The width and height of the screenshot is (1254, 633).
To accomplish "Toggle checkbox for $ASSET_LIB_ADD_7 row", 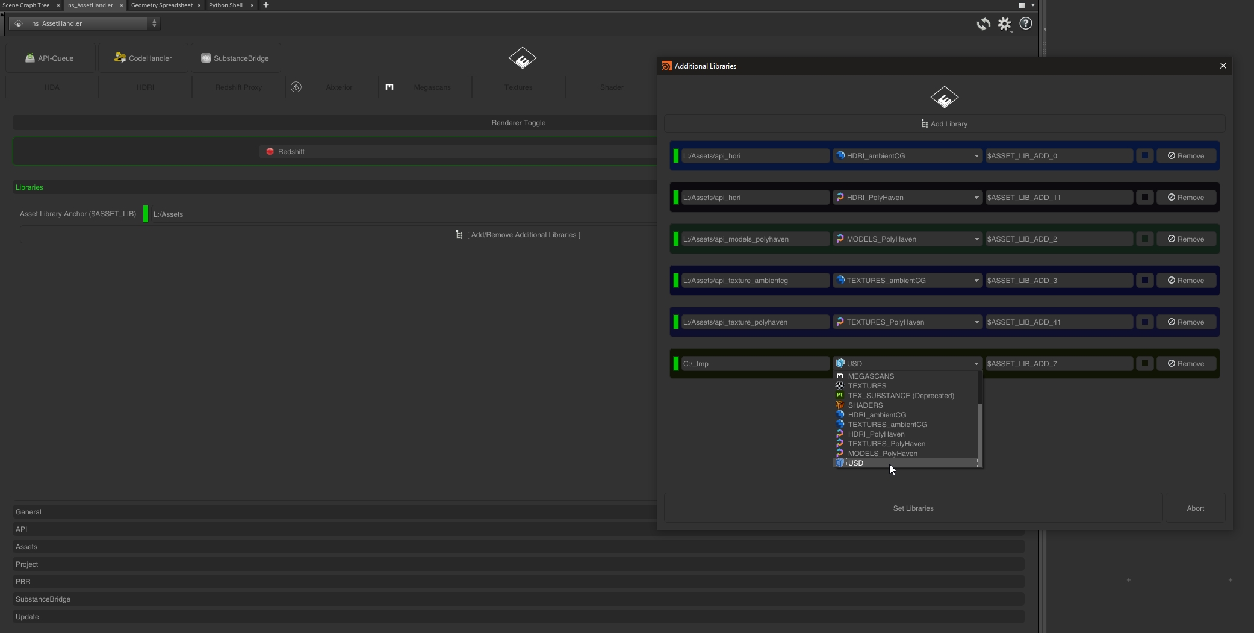I will coord(1144,364).
